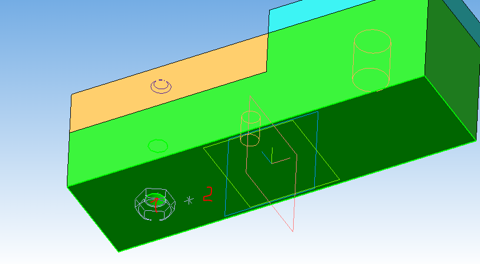Click the red number 1 inside the nut
Screen dimensions: 480x264
(154, 204)
